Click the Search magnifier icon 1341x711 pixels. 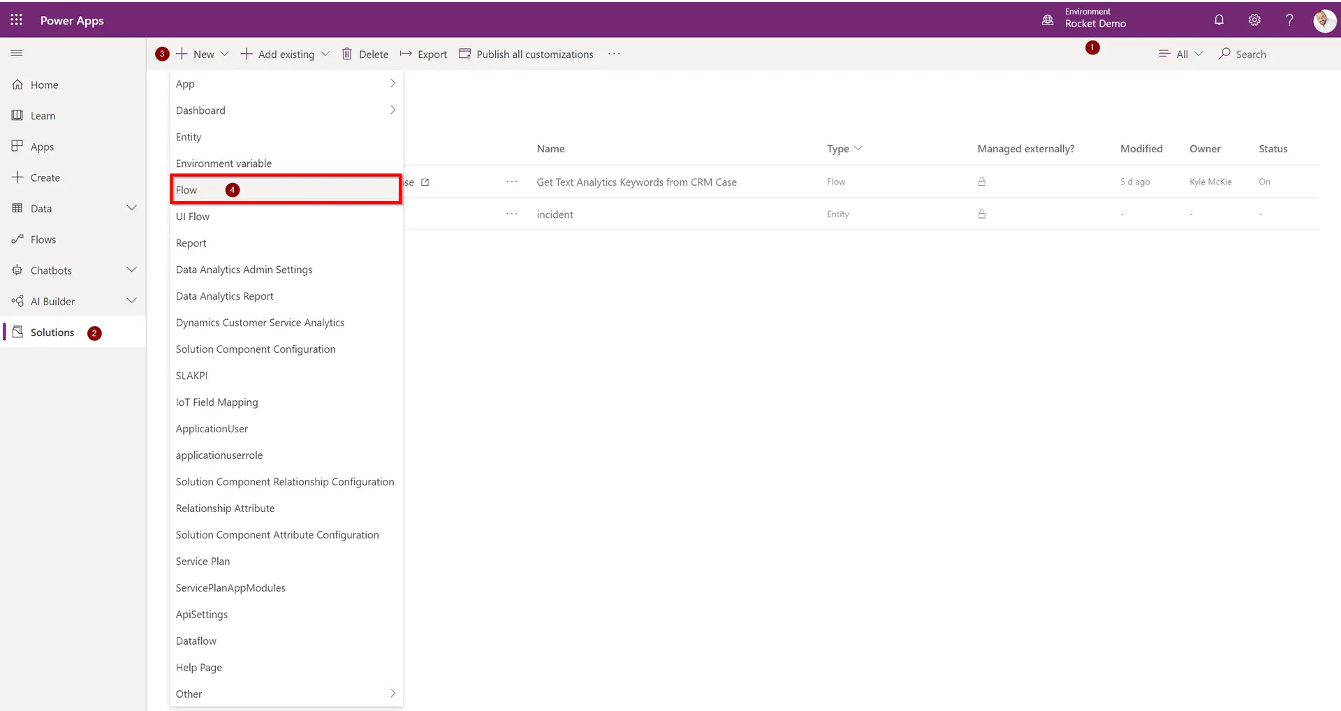(1224, 54)
